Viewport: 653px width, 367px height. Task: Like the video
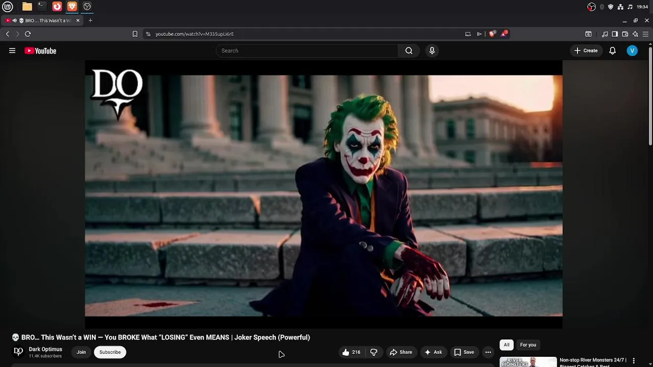[x=351, y=352]
